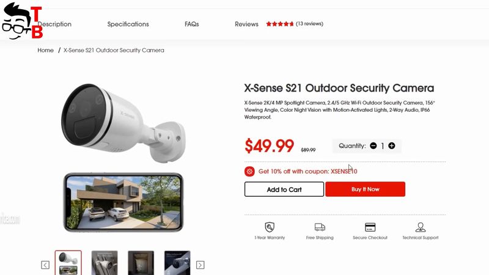Click the Secure Checkout card icon
Viewport: 489px width, 275px height.
(x=370, y=227)
